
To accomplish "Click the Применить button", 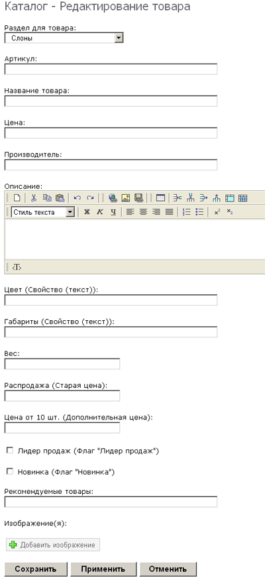I will coord(103,569).
